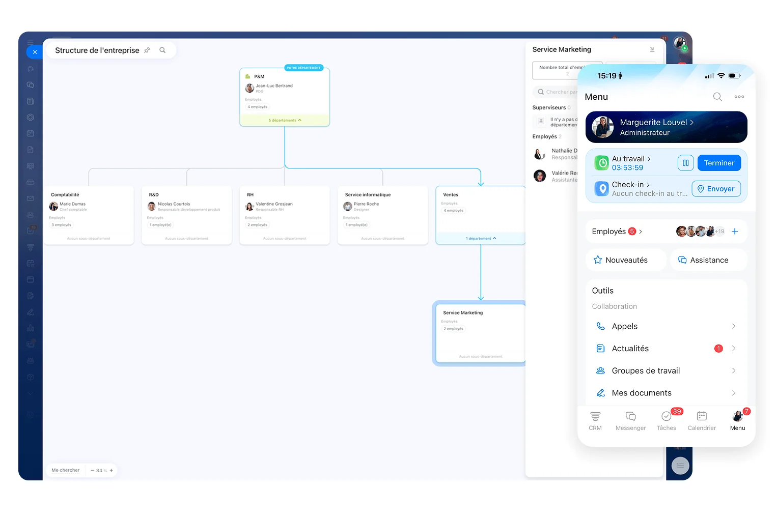Open Nouveautés in the mobile menu
The height and width of the screenshot is (516, 776).
626,260
